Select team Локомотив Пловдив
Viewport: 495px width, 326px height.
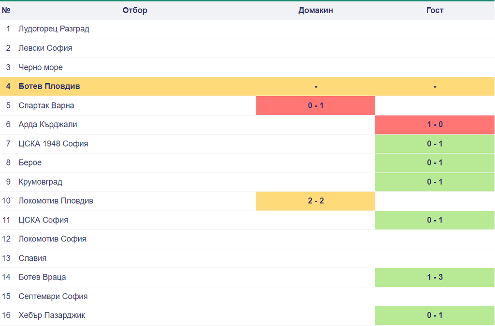(x=56, y=201)
